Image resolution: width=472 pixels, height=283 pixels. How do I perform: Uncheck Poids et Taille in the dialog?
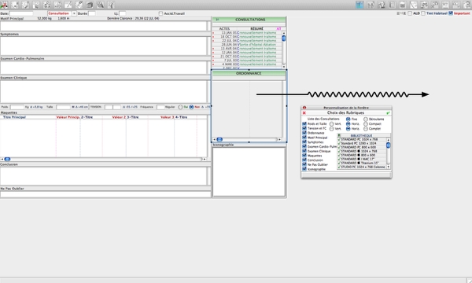(x=304, y=123)
